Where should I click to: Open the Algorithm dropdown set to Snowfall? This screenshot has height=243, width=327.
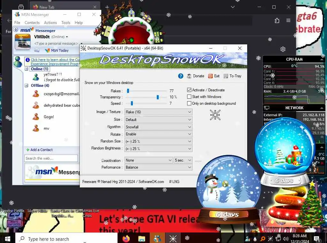(x=158, y=127)
